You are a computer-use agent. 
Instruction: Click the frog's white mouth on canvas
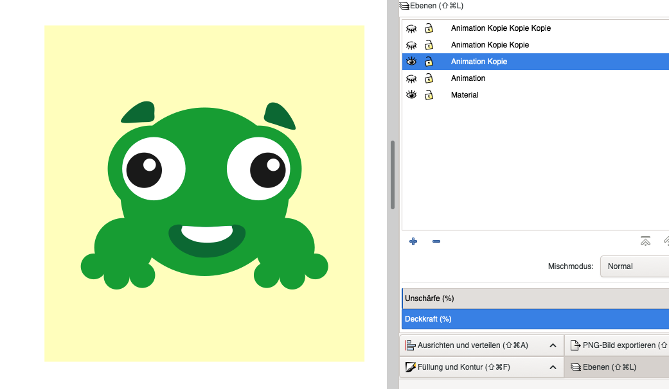coord(206,233)
